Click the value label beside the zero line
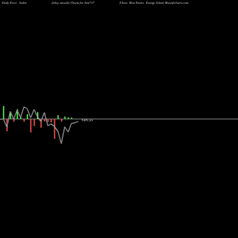238x238 pixels. [87, 120]
